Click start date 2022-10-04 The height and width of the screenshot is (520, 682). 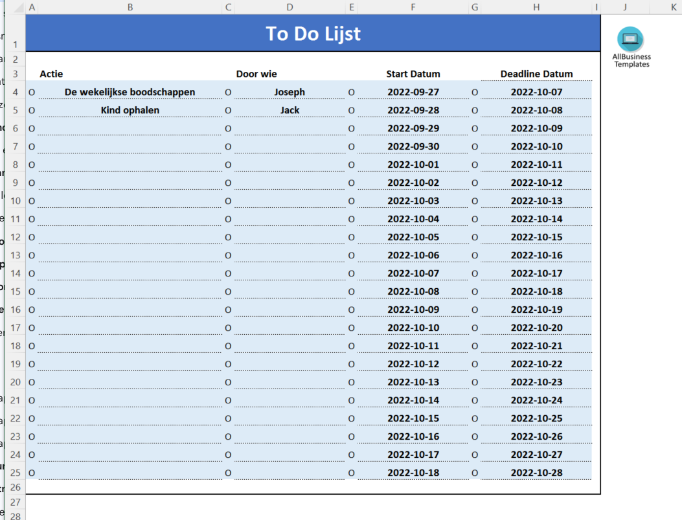413,219
